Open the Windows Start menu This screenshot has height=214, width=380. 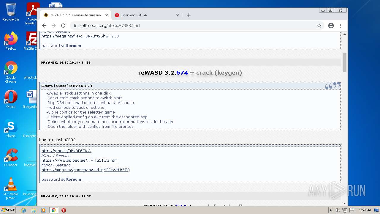[8, 210]
